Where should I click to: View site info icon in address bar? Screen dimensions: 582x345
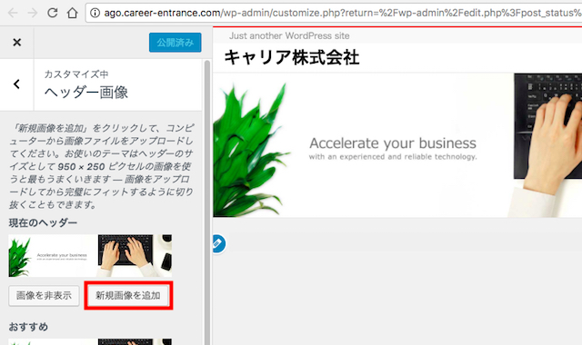pos(95,13)
